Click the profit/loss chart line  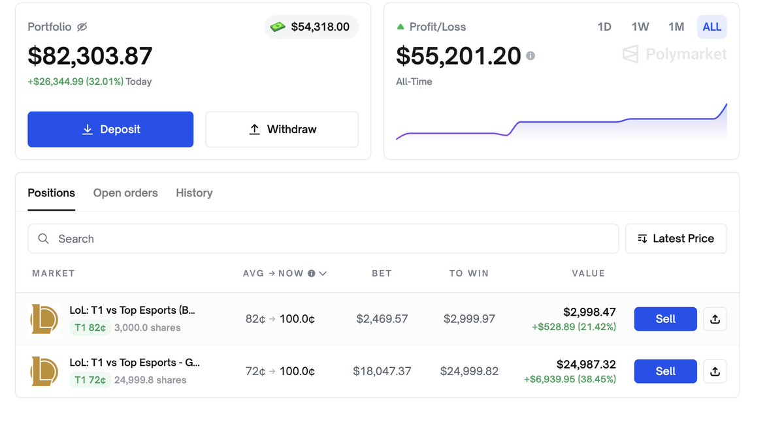pyautogui.click(x=562, y=123)
